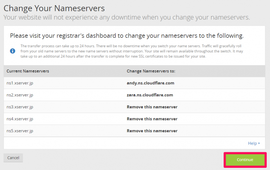
Task: Click 'Remove this nameserver' in ns4 row
Action: coord(152,119)
